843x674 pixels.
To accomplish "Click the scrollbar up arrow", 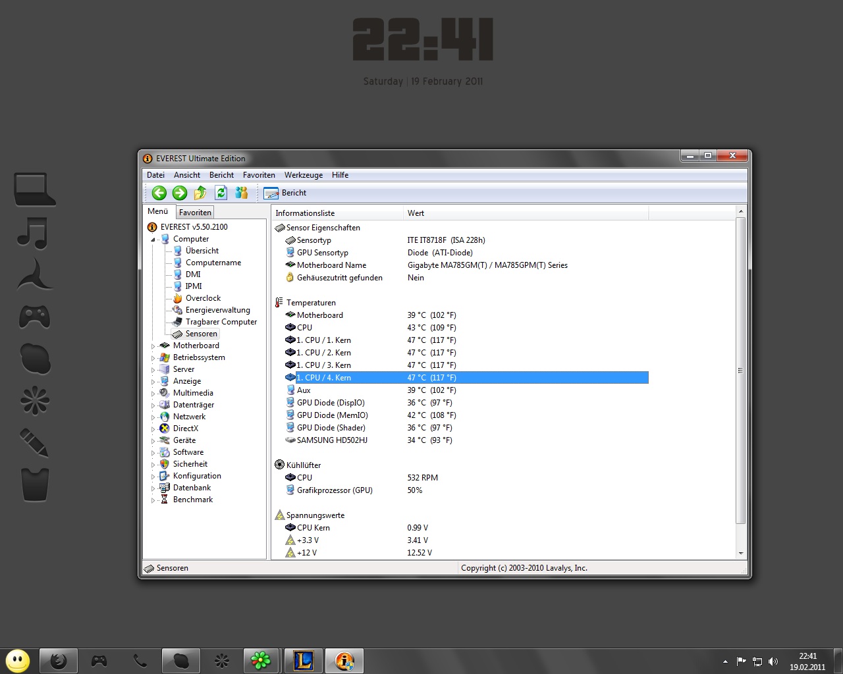I will [741, 212].
